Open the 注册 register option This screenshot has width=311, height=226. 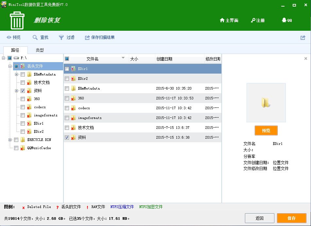[258, 20]
